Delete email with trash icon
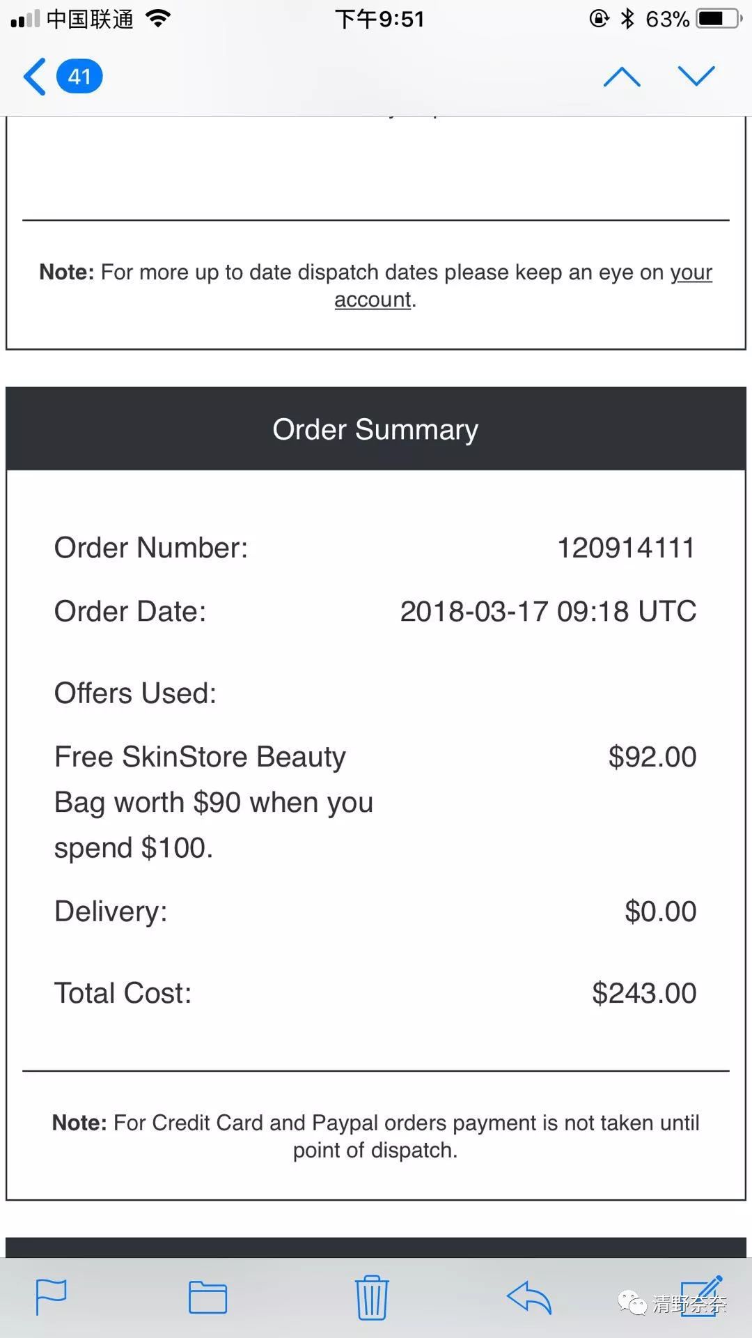The width and height of the screenshot is (752, 1338). (x=372, y=1297)
